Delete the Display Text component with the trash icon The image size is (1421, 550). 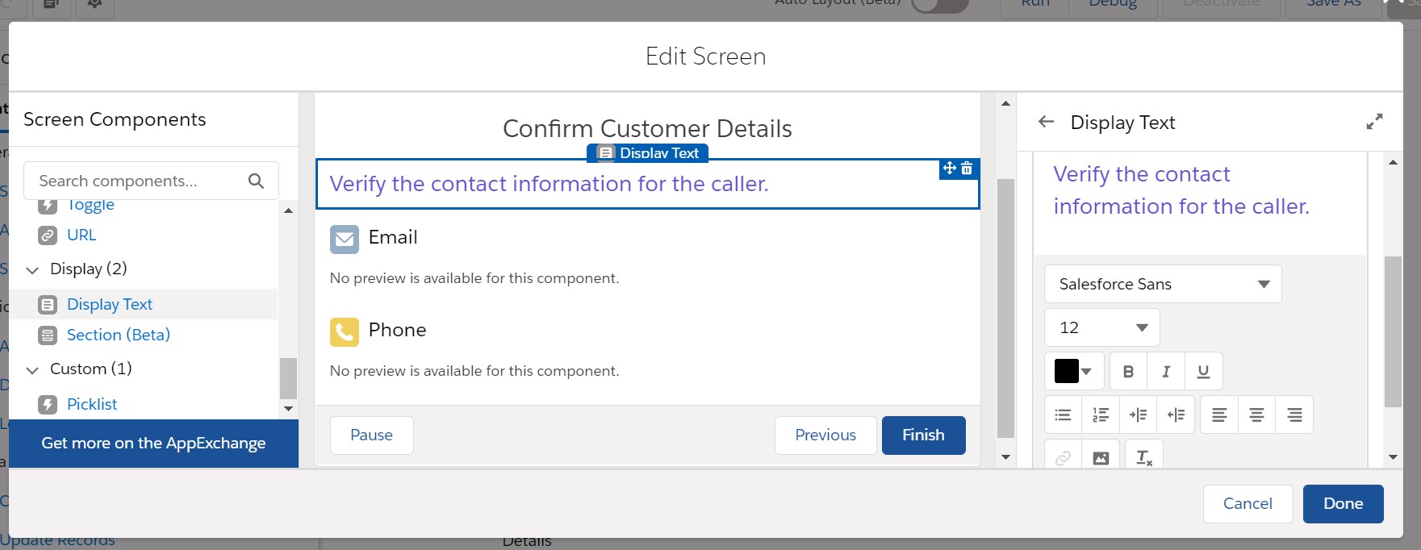click(x=967, y=169)
